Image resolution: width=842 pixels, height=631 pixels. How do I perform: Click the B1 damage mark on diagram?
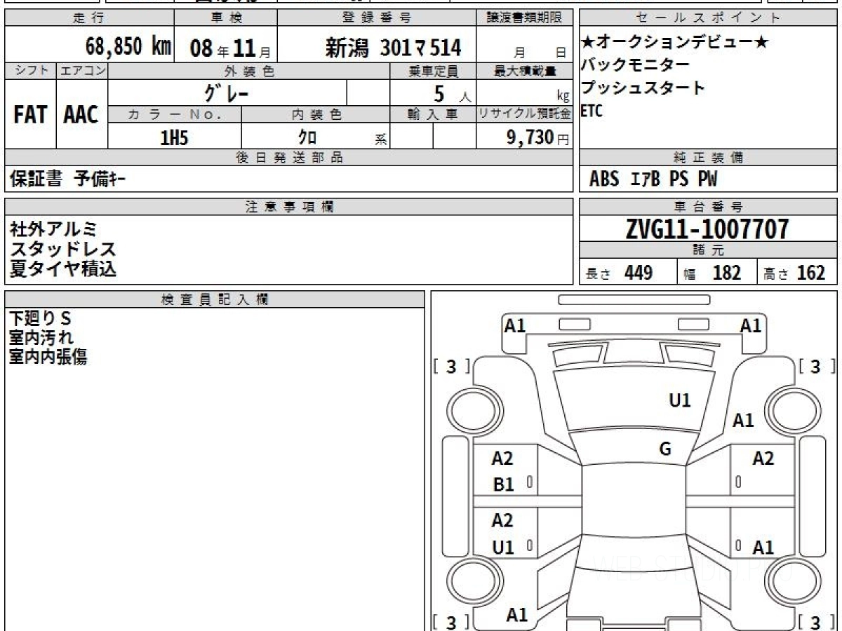point(504,484)
